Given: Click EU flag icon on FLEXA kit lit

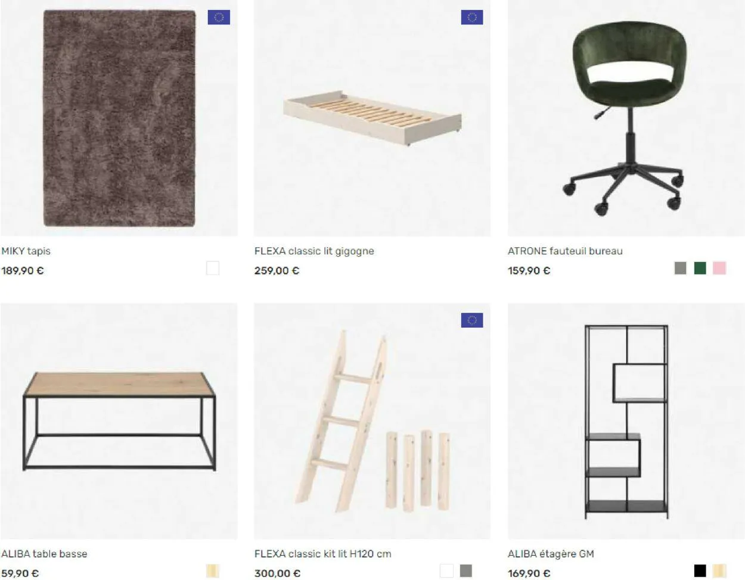Looking at the screenshot, I should tap(472, 320).
